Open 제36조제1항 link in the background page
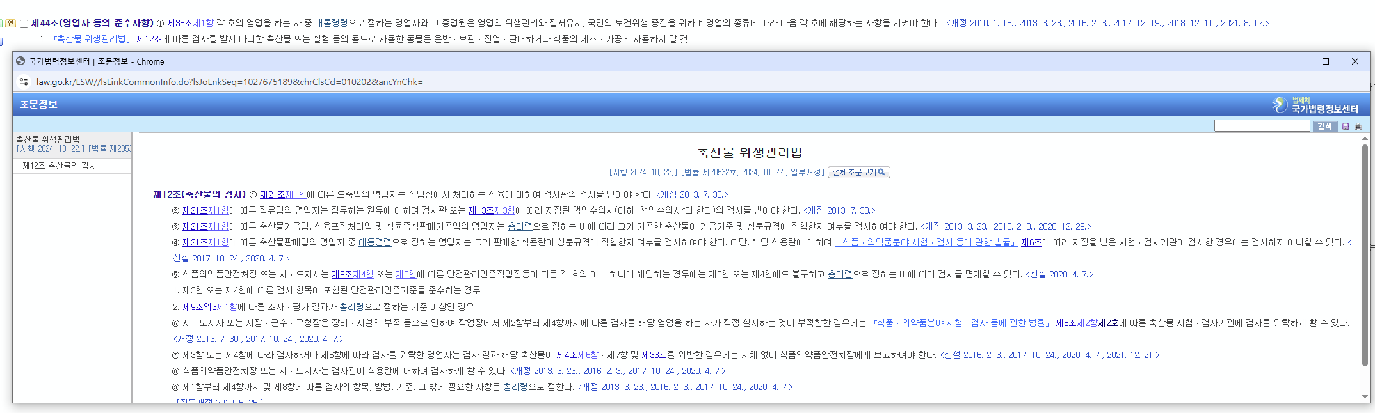The height and width of the screenshot is (413, 1375). [190, 23]
